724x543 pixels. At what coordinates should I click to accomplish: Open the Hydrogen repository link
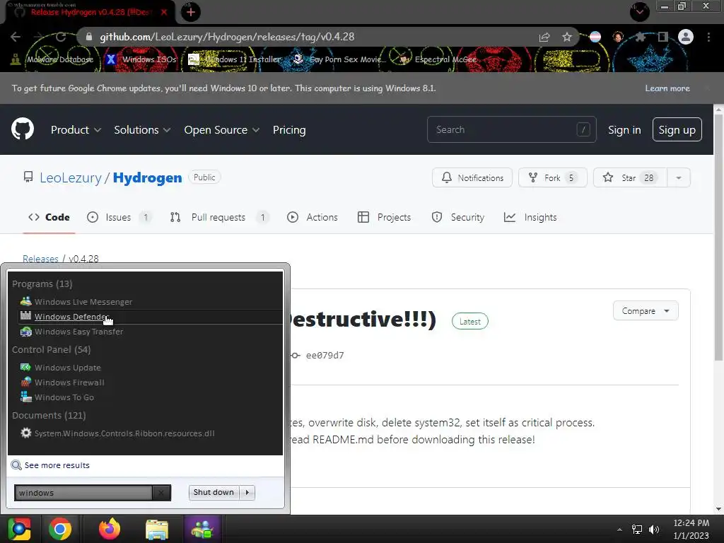147,177
